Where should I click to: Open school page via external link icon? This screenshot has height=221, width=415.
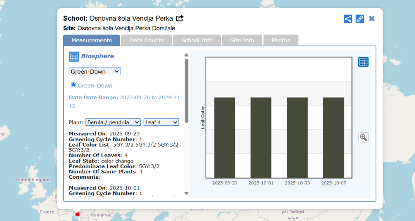tap(180, 18)
